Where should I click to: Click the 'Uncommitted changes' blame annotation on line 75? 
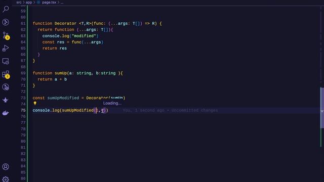tap(194, 110)
